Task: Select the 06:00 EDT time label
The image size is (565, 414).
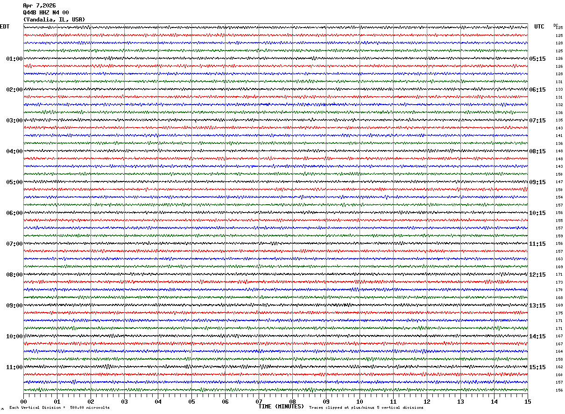Action: (14, 213)
